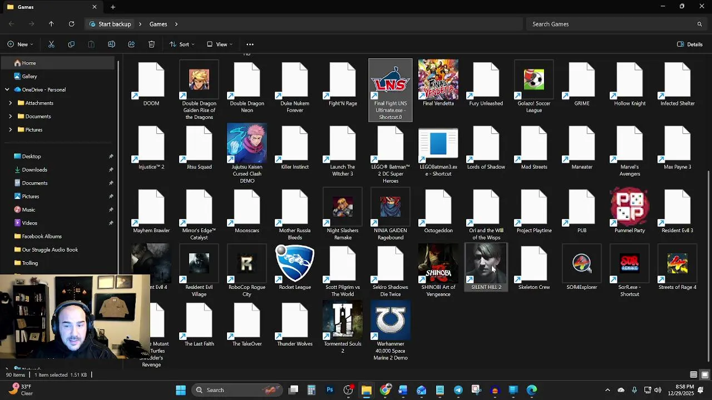Add a new File Explorer tab
The height and width of the screenshot is (400, 712).
coord(113,7)
